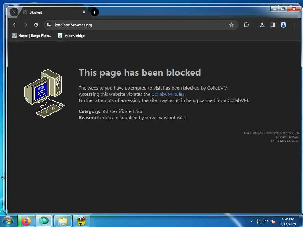Open the Windows Start orb
This screenshot has width=303, height=227.
click(8, 221)
